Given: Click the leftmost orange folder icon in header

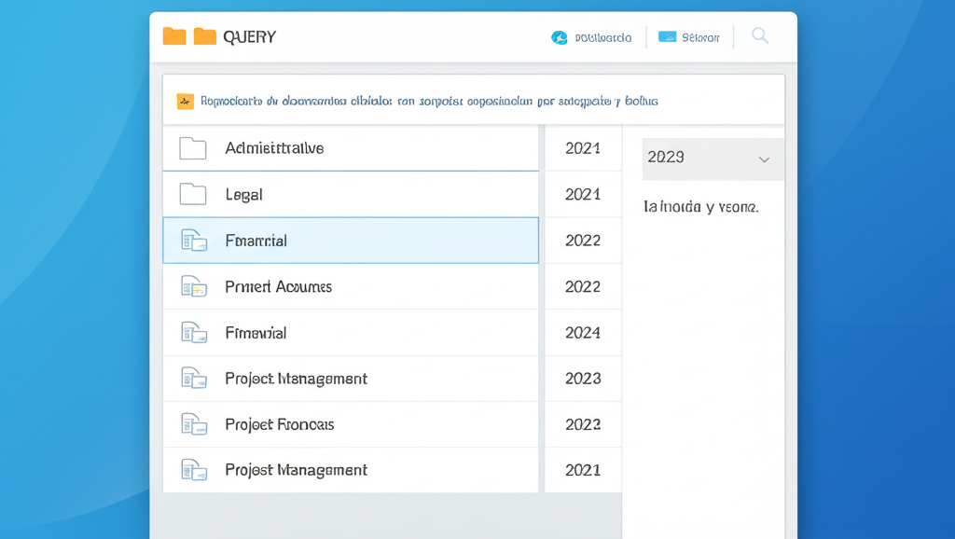Looking at the screenshot, I should [x=174, y=36].
